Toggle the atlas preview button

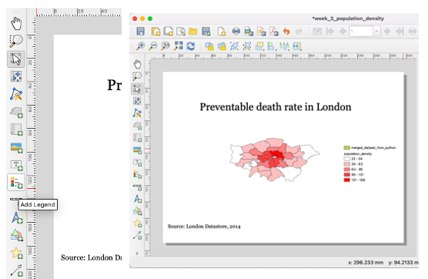317,32
